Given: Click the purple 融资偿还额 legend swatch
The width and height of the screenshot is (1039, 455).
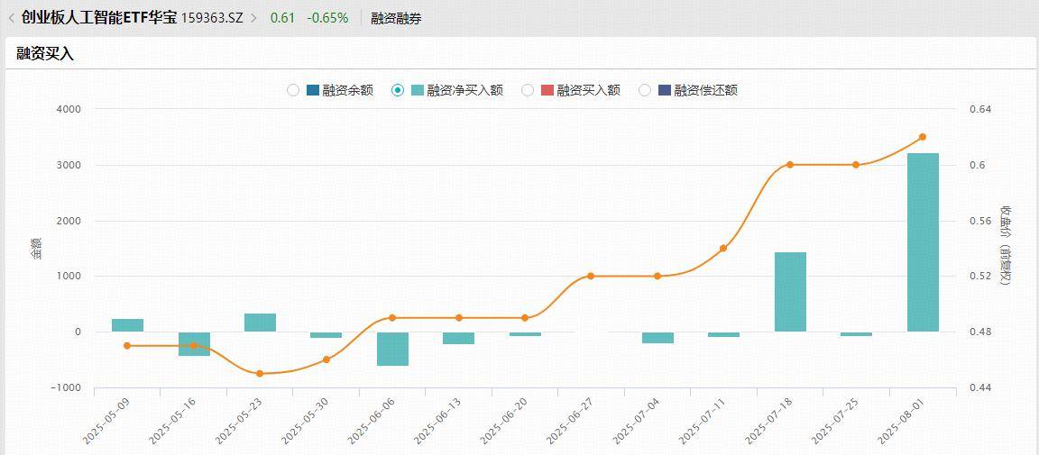Looking at the screenshot, I should (x=665, y=90).
